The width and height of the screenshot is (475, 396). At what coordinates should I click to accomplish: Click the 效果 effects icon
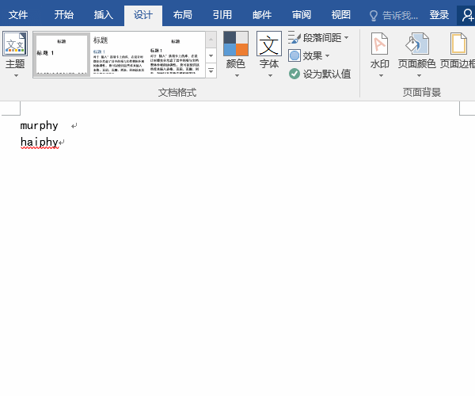coord(294,55)
